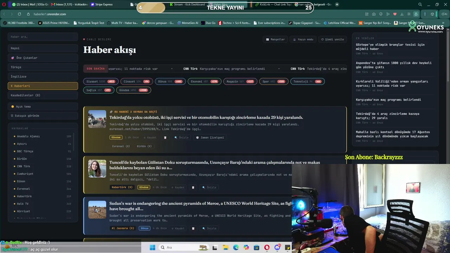Open thumbnail of Tekirdağ bus accident story
Screen dimensions: 450x253
click(x=97, y=119)
